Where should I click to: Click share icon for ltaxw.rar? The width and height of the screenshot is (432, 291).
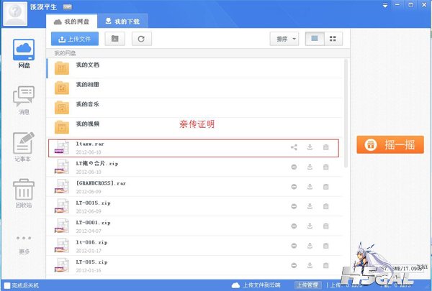[x=294, y=147]
